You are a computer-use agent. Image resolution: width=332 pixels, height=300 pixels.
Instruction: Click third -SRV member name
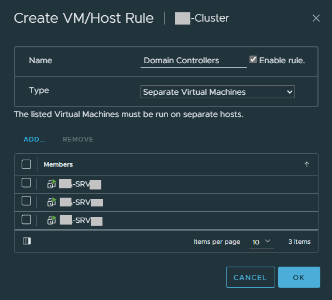(81, 220)
